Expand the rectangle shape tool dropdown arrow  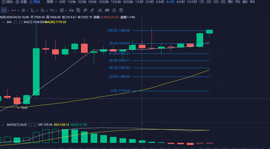coord(66,11)
